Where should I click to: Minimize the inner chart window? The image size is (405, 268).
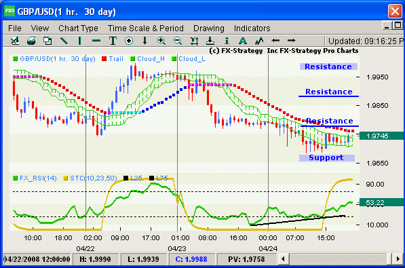tap(387, 26)
